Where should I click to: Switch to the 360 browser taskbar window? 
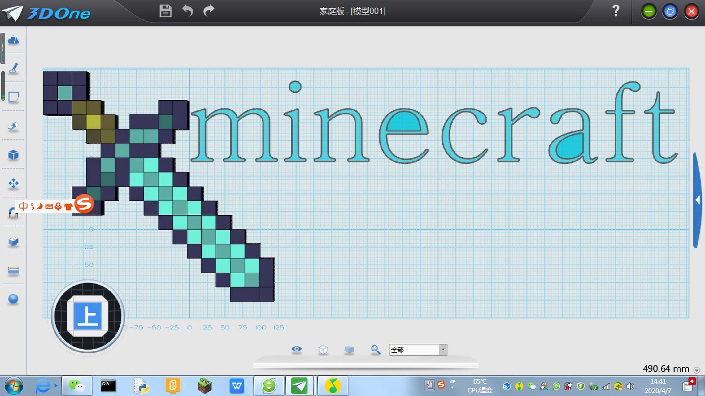pos(269,386)
